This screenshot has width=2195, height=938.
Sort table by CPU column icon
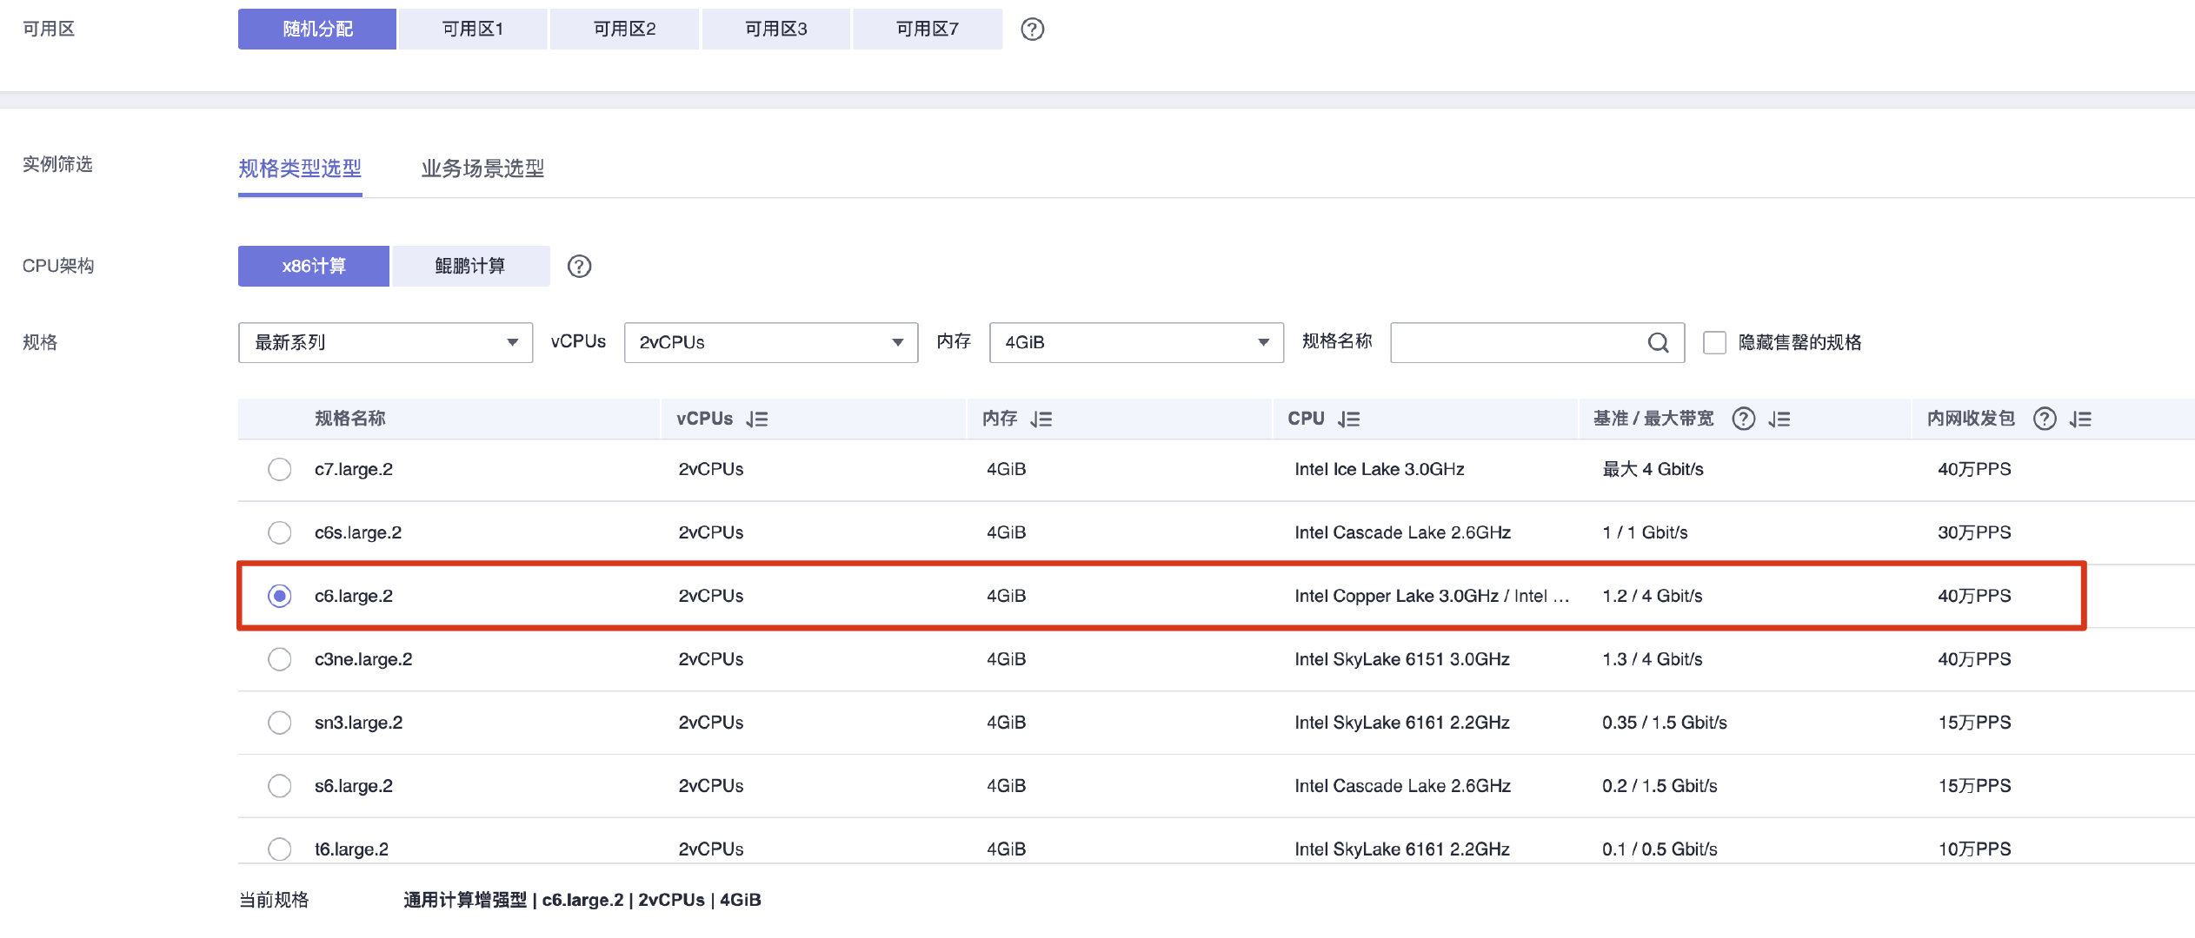tap(1349, 419)
